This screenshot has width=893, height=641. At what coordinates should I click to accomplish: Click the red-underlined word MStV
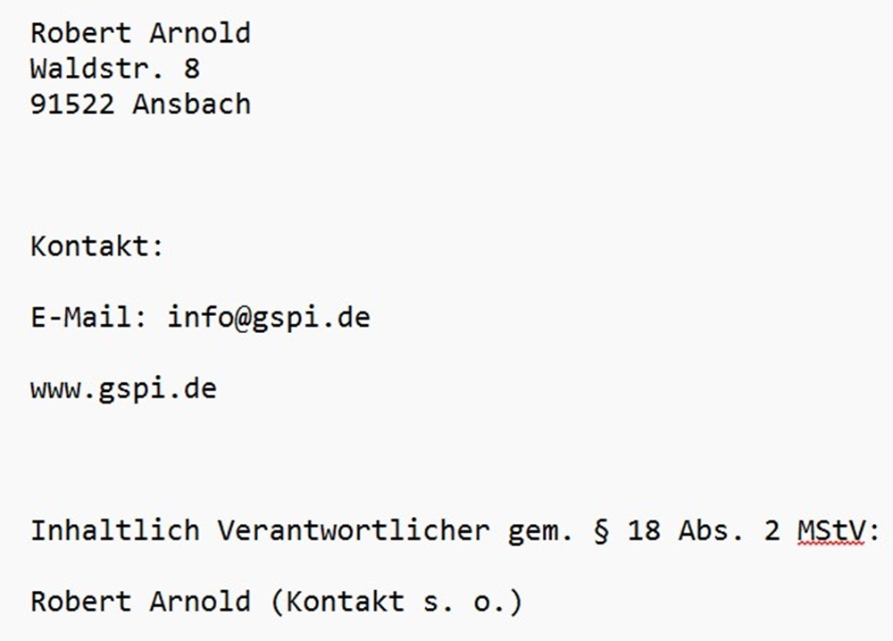tap(830, 530)
